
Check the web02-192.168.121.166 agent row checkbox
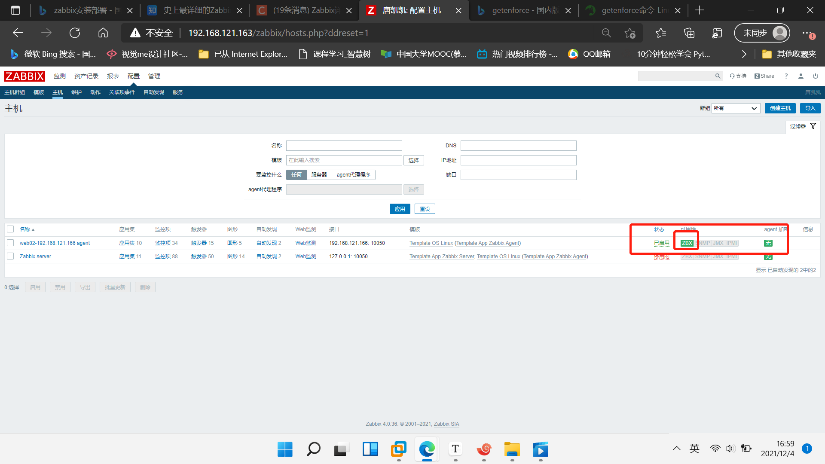[x=10, y=243]
